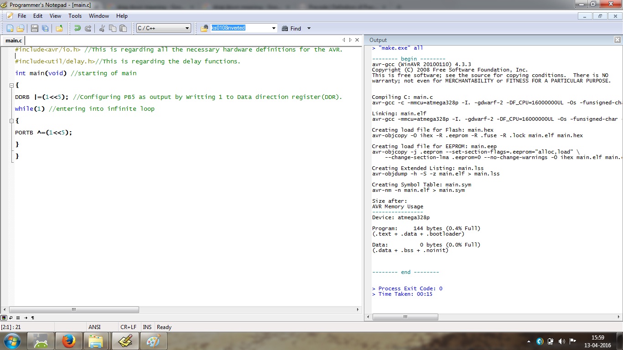
Task: Copy selection with the Copy icon
Action: point(113,28)
